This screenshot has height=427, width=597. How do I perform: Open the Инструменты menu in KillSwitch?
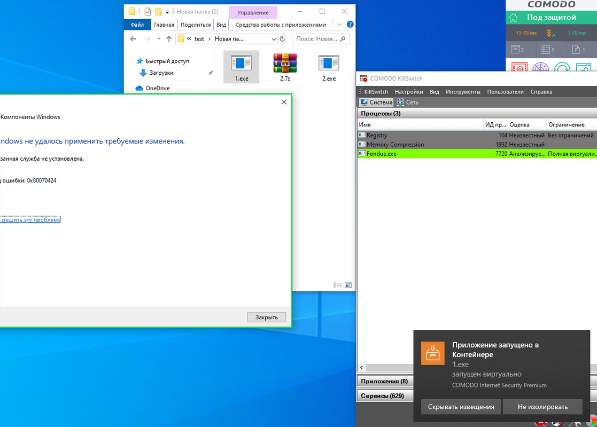[x=463, y=92]
